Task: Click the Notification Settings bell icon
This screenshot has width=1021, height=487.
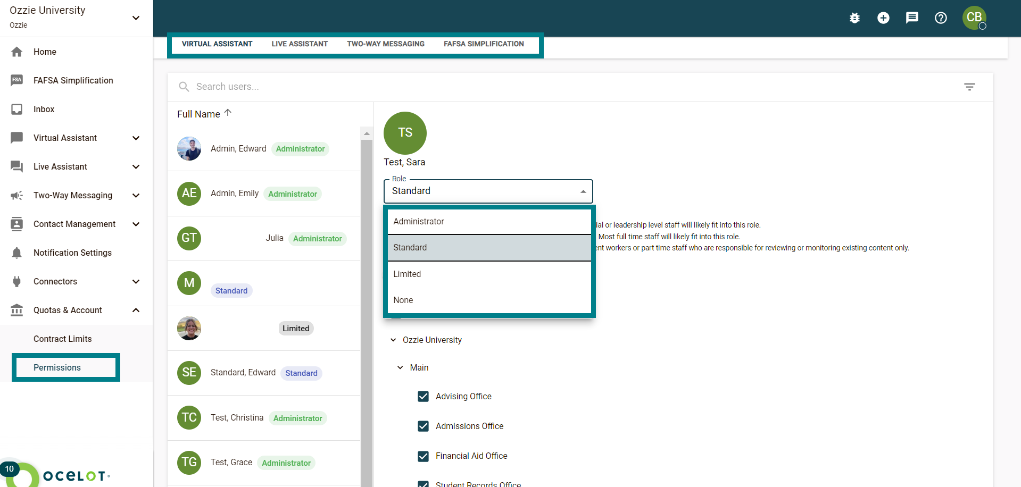Action: point(17,253)
